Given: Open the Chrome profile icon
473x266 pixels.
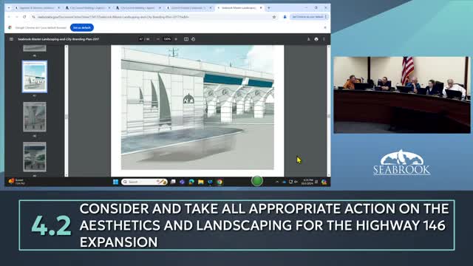Looking at the screenshot, I should 285,17.
